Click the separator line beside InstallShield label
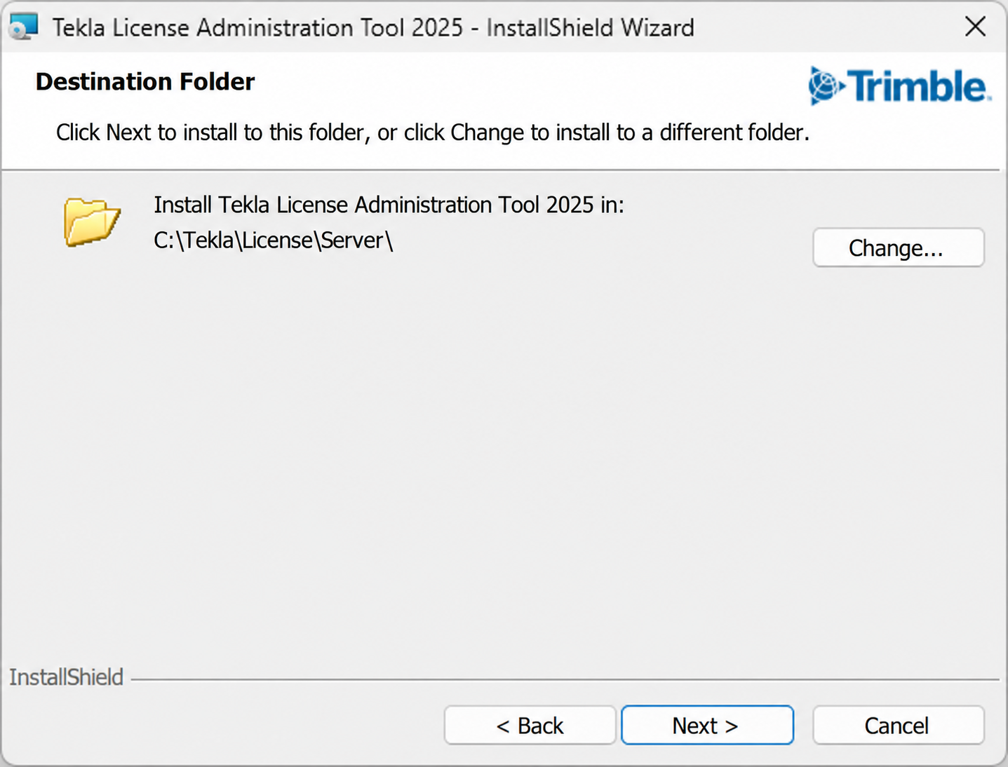Viewport: 1008px width, 767px height. tap(565, 679)
